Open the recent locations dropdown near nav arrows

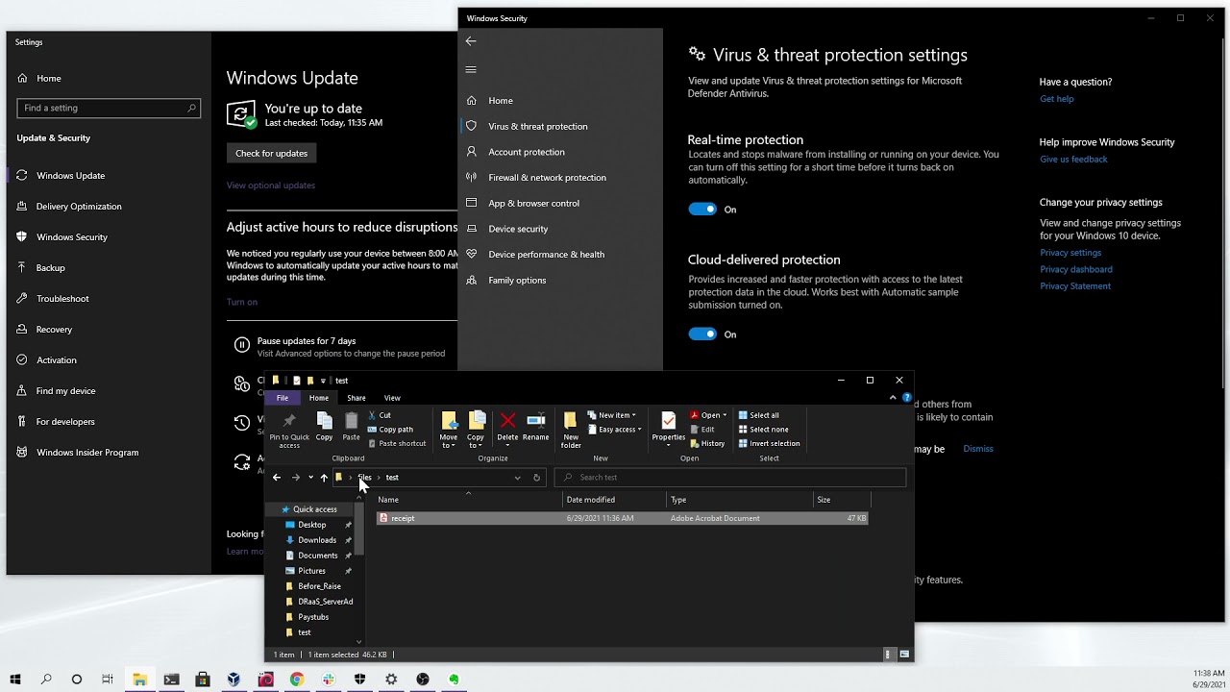[x=310, y=478]
